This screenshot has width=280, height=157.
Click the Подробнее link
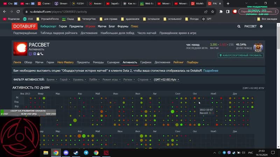(x=211, y=71)
